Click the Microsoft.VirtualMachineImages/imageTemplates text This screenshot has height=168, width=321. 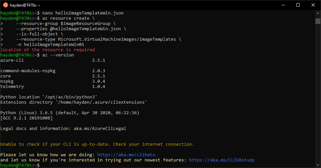[x=117, y=39]
